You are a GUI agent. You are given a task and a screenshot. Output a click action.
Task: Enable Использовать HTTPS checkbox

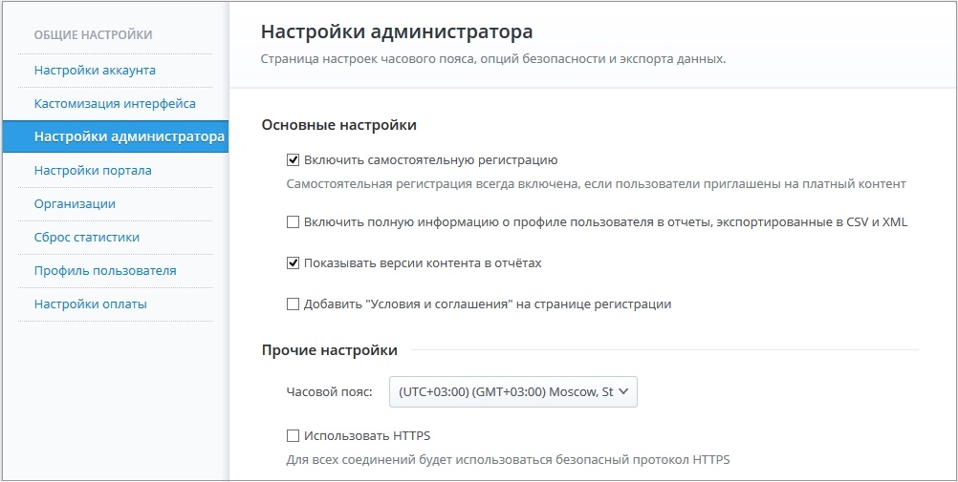tap(293, 435)
